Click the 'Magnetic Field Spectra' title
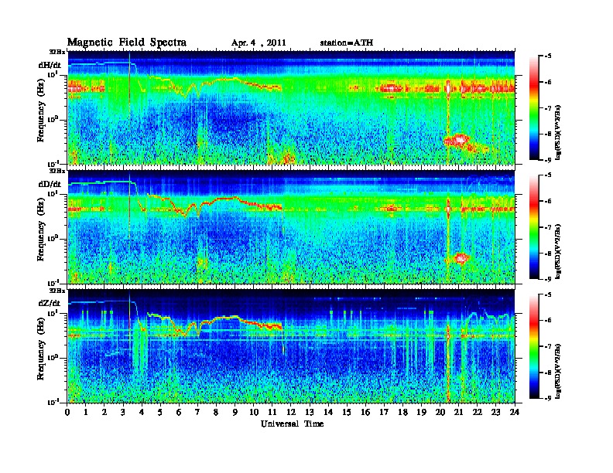Viewport: 613px width, 473px height. coord(127,43)
